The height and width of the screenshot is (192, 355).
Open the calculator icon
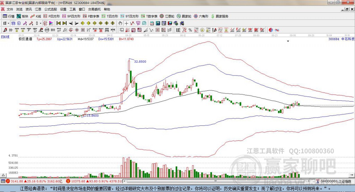158,23
